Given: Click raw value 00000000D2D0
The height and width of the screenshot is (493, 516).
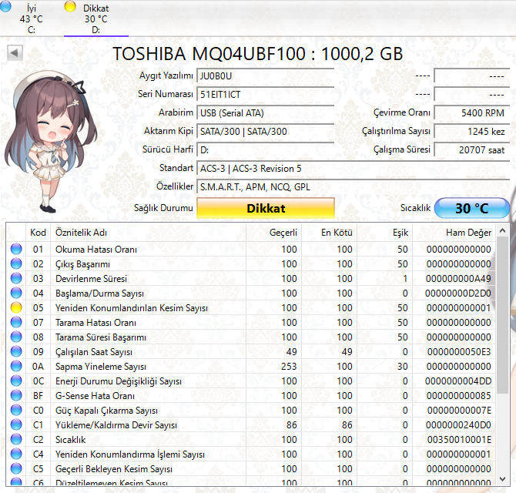Looking at the screenshot, I should (458, 293).
